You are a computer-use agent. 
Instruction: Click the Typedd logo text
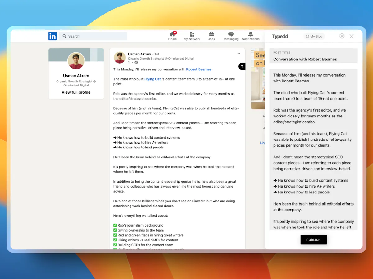(280, 36)
